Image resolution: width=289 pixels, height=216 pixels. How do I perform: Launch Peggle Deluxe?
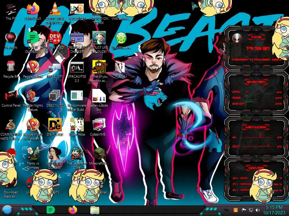(33, 70)
